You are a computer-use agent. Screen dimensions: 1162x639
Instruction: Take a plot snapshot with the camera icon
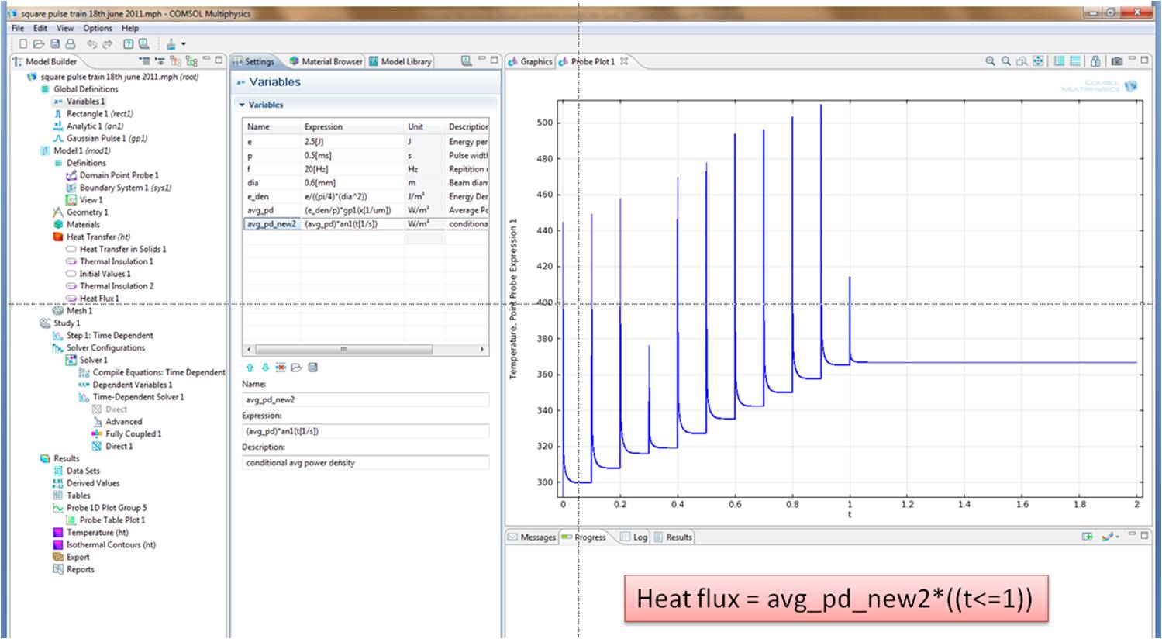click(x=1116, y=61)
